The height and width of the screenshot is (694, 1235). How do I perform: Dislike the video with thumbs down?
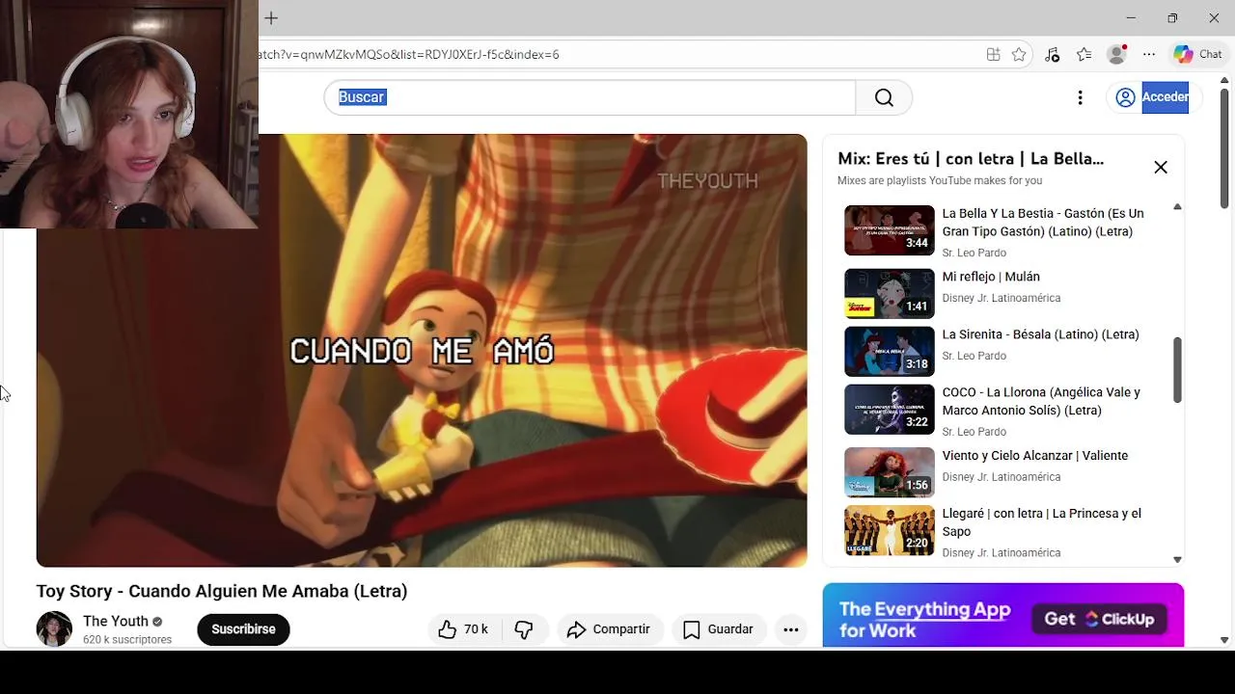click(x=524, y=629)
